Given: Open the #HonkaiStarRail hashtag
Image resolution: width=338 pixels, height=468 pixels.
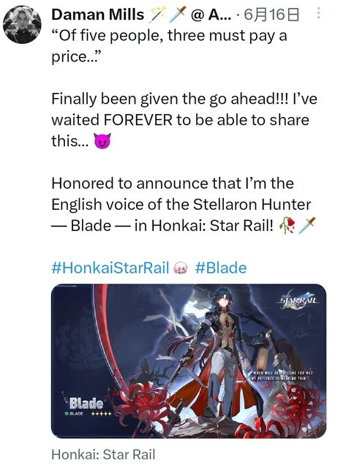Looking at the screenshot, I should 110,268.
